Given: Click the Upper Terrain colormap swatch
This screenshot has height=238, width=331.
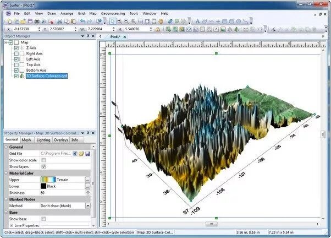Looking at the screenshot, I should coord(48,180).
